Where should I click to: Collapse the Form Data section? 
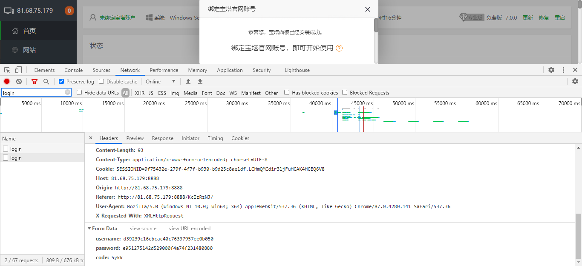point(89,229)
